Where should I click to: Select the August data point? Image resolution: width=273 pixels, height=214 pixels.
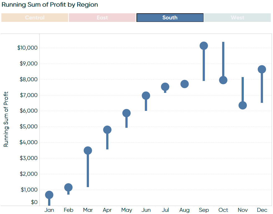tap(185, 83)
